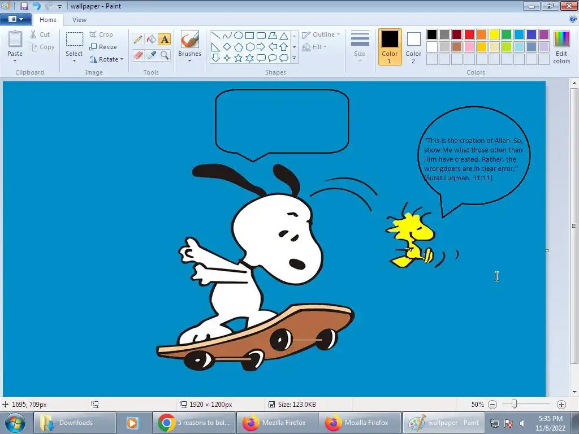Click the zoom slider handle
Screen dimensions: 579x434
tap(514, 405)
